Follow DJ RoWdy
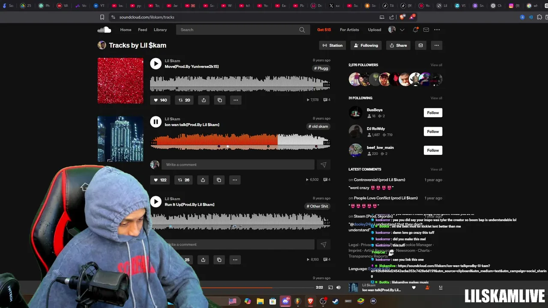 (x=433, y=131)
